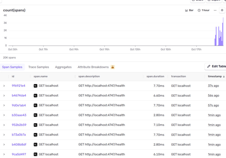This screenshot has width=226, height=158.
Task: Click the span.duration column header
Action: click(155, 77)
